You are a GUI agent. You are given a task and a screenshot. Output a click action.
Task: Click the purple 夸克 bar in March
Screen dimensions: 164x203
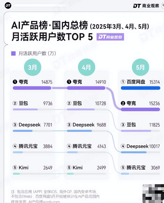point(32,88)
